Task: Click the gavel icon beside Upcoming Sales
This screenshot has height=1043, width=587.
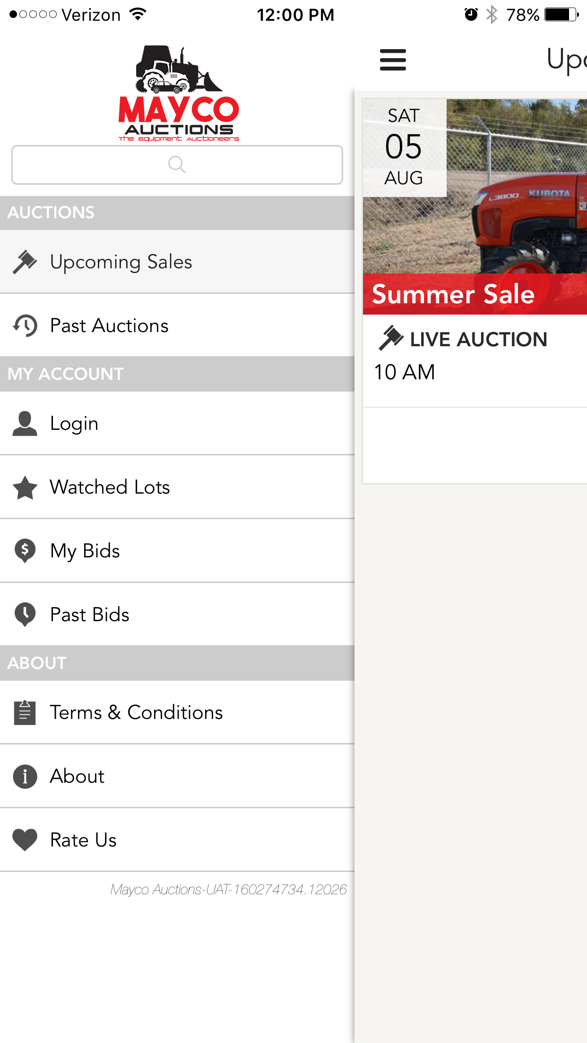Action: (x=25, y=262)
